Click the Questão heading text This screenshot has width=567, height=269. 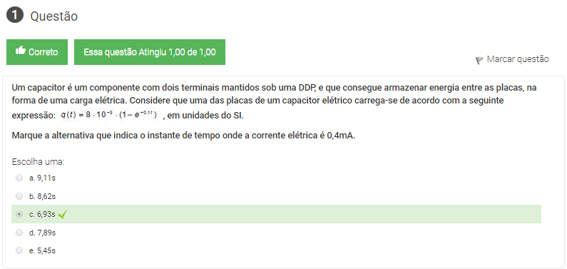point(54,16)
